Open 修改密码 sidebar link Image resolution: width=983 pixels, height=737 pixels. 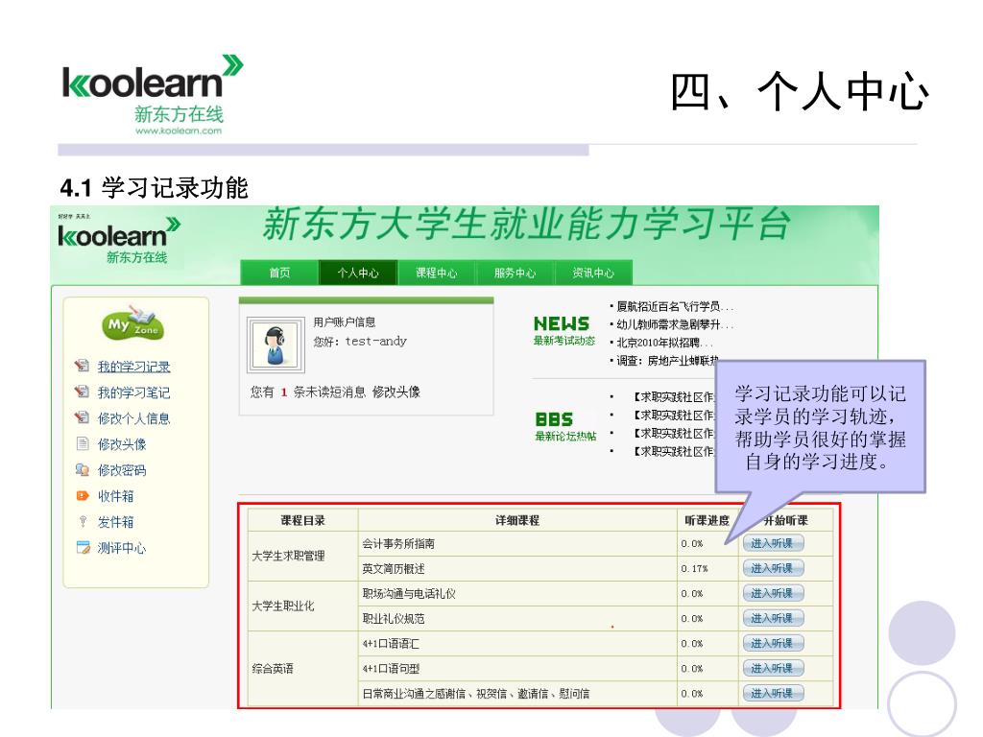[122, 470]
